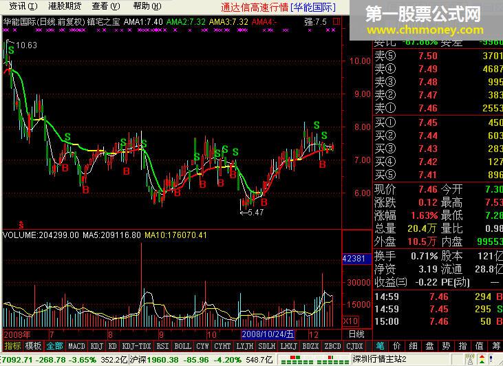Screen dimensions: 503x366
Task: Click the network antenna status icon
Action: click(470, 359)
